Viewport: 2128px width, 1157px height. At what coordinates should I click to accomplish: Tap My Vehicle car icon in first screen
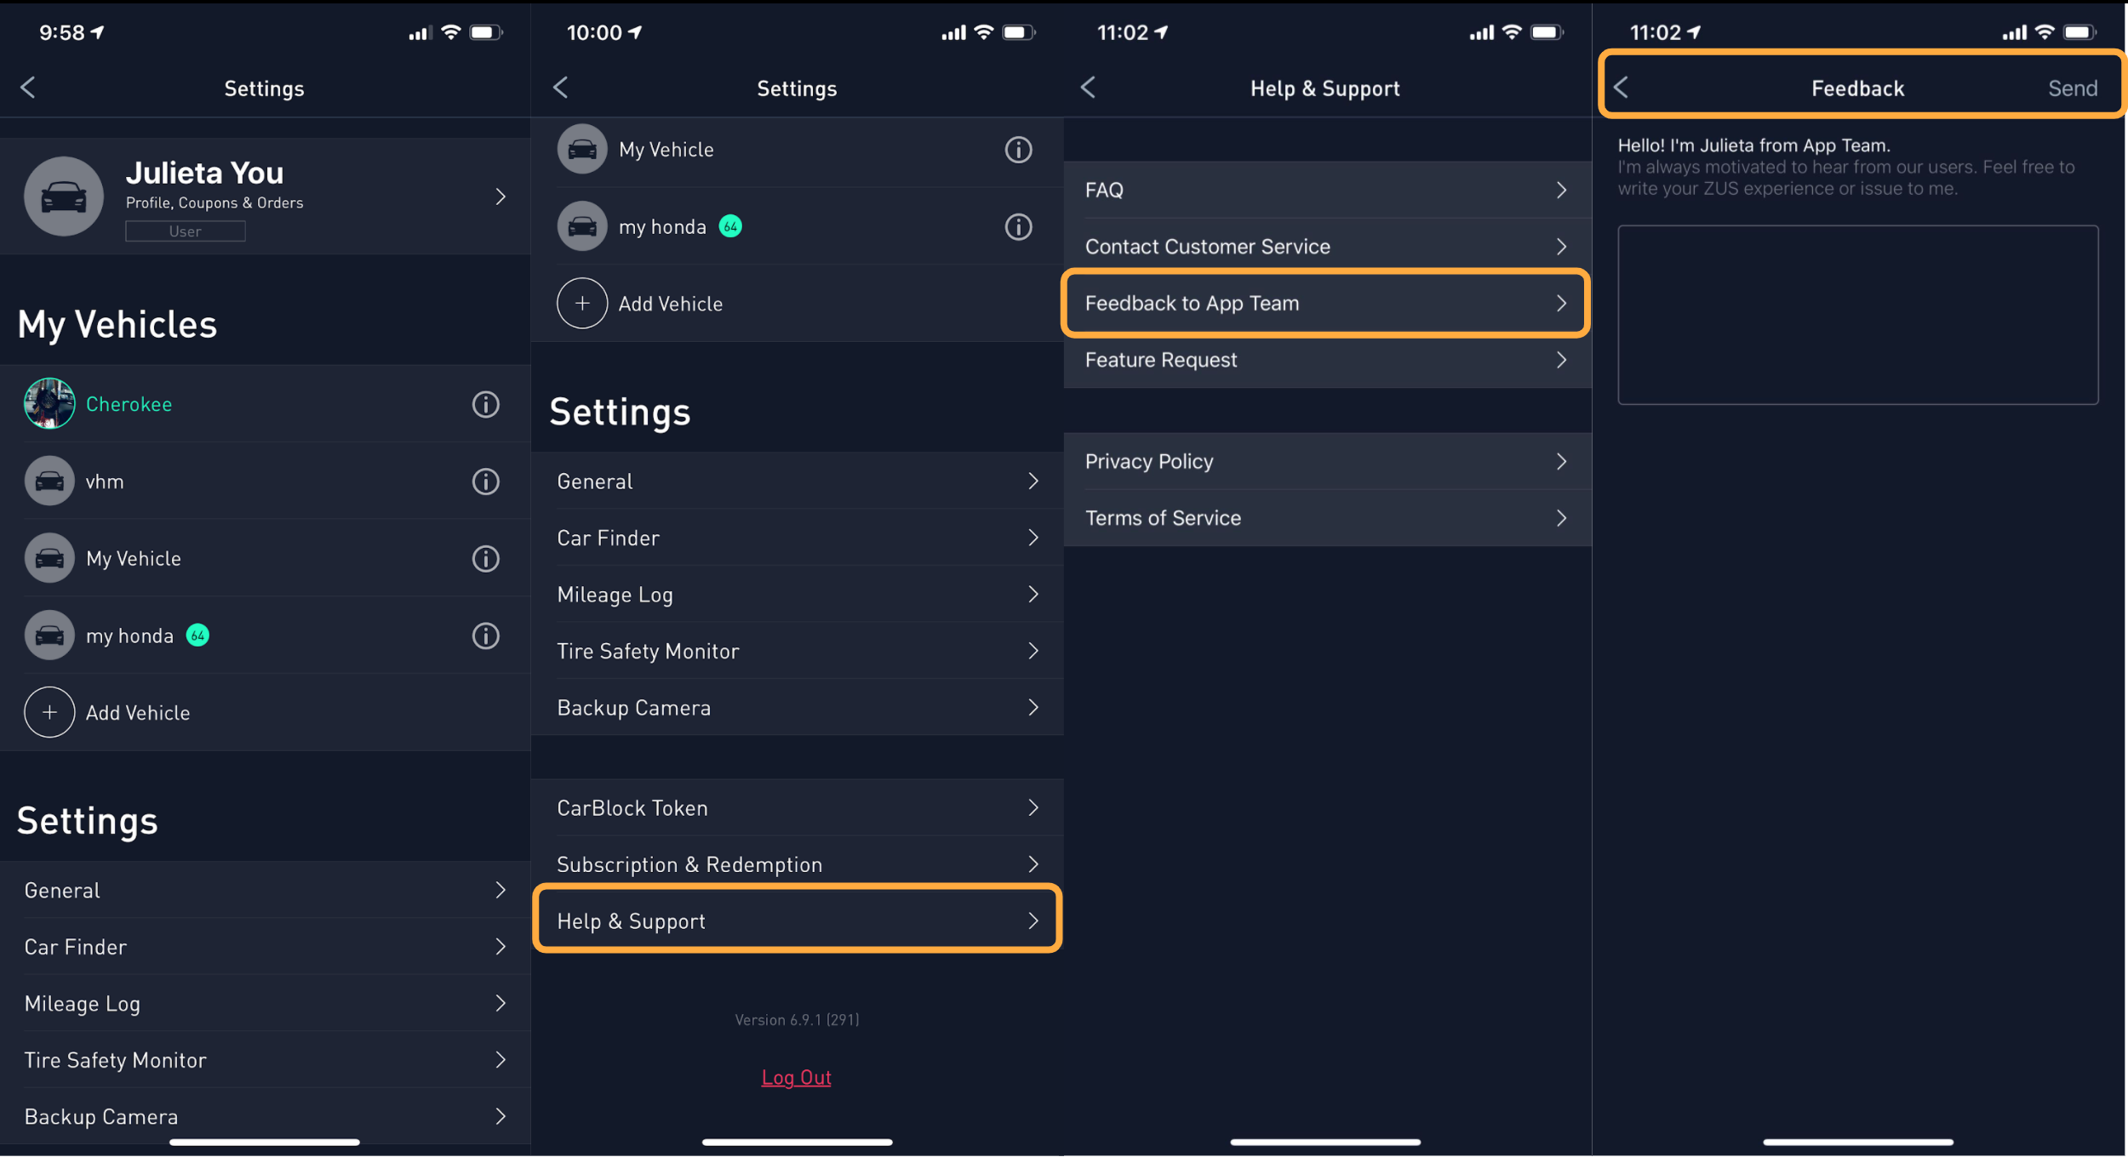[x=49, y=559]
